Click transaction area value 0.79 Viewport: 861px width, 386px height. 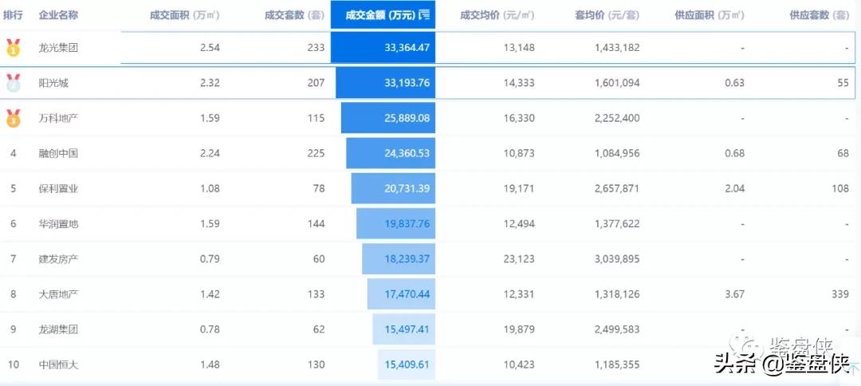pyautogui.click(x=210, y=258)
